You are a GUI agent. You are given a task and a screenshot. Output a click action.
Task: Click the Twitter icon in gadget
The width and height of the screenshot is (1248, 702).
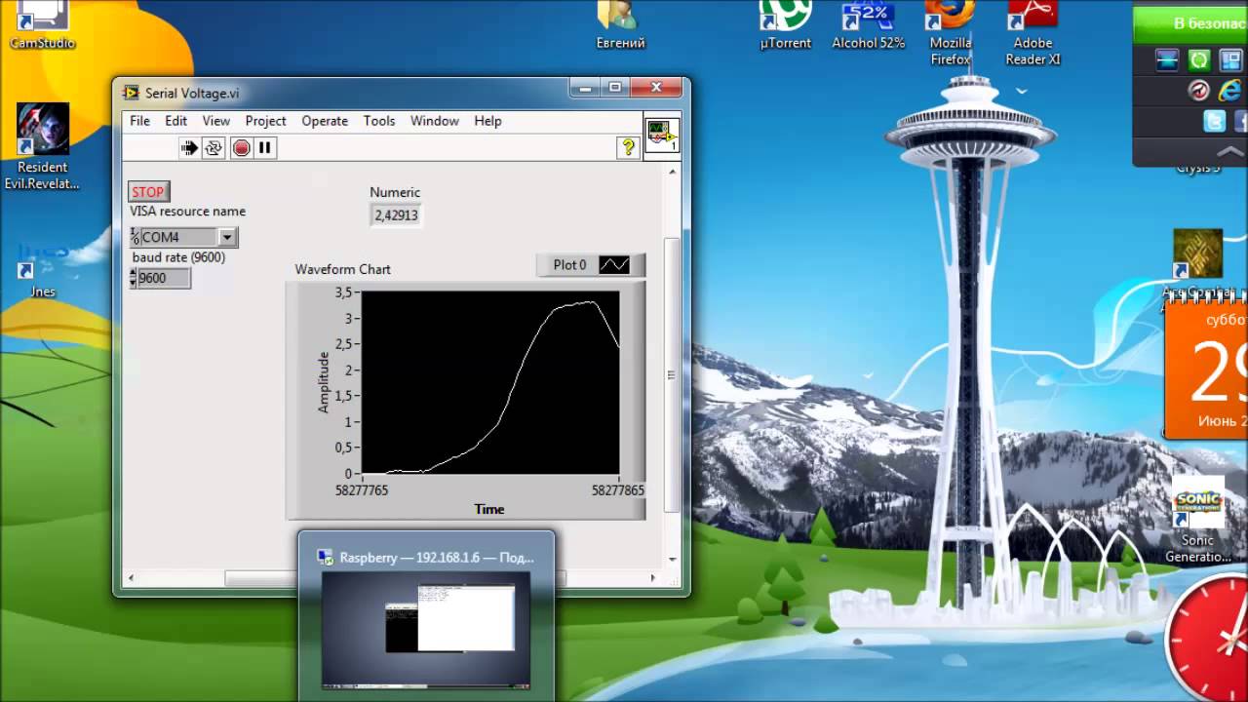1214,121
